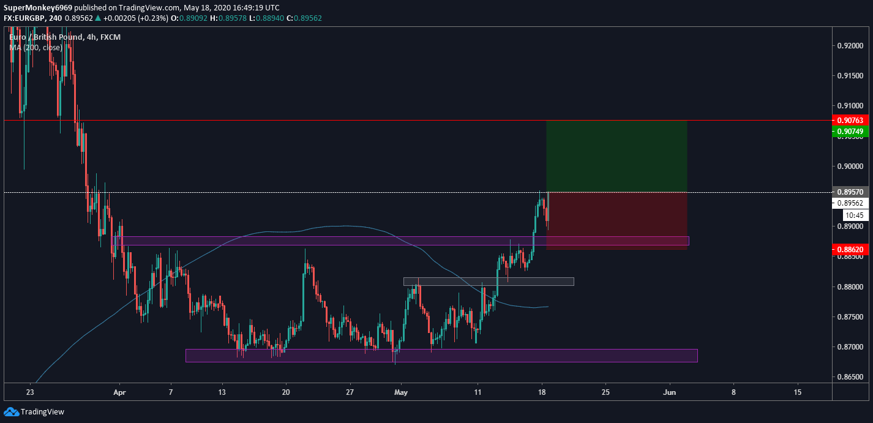
Task: Select the gray rectangle near 0.88100
Action: pos(489,282)
